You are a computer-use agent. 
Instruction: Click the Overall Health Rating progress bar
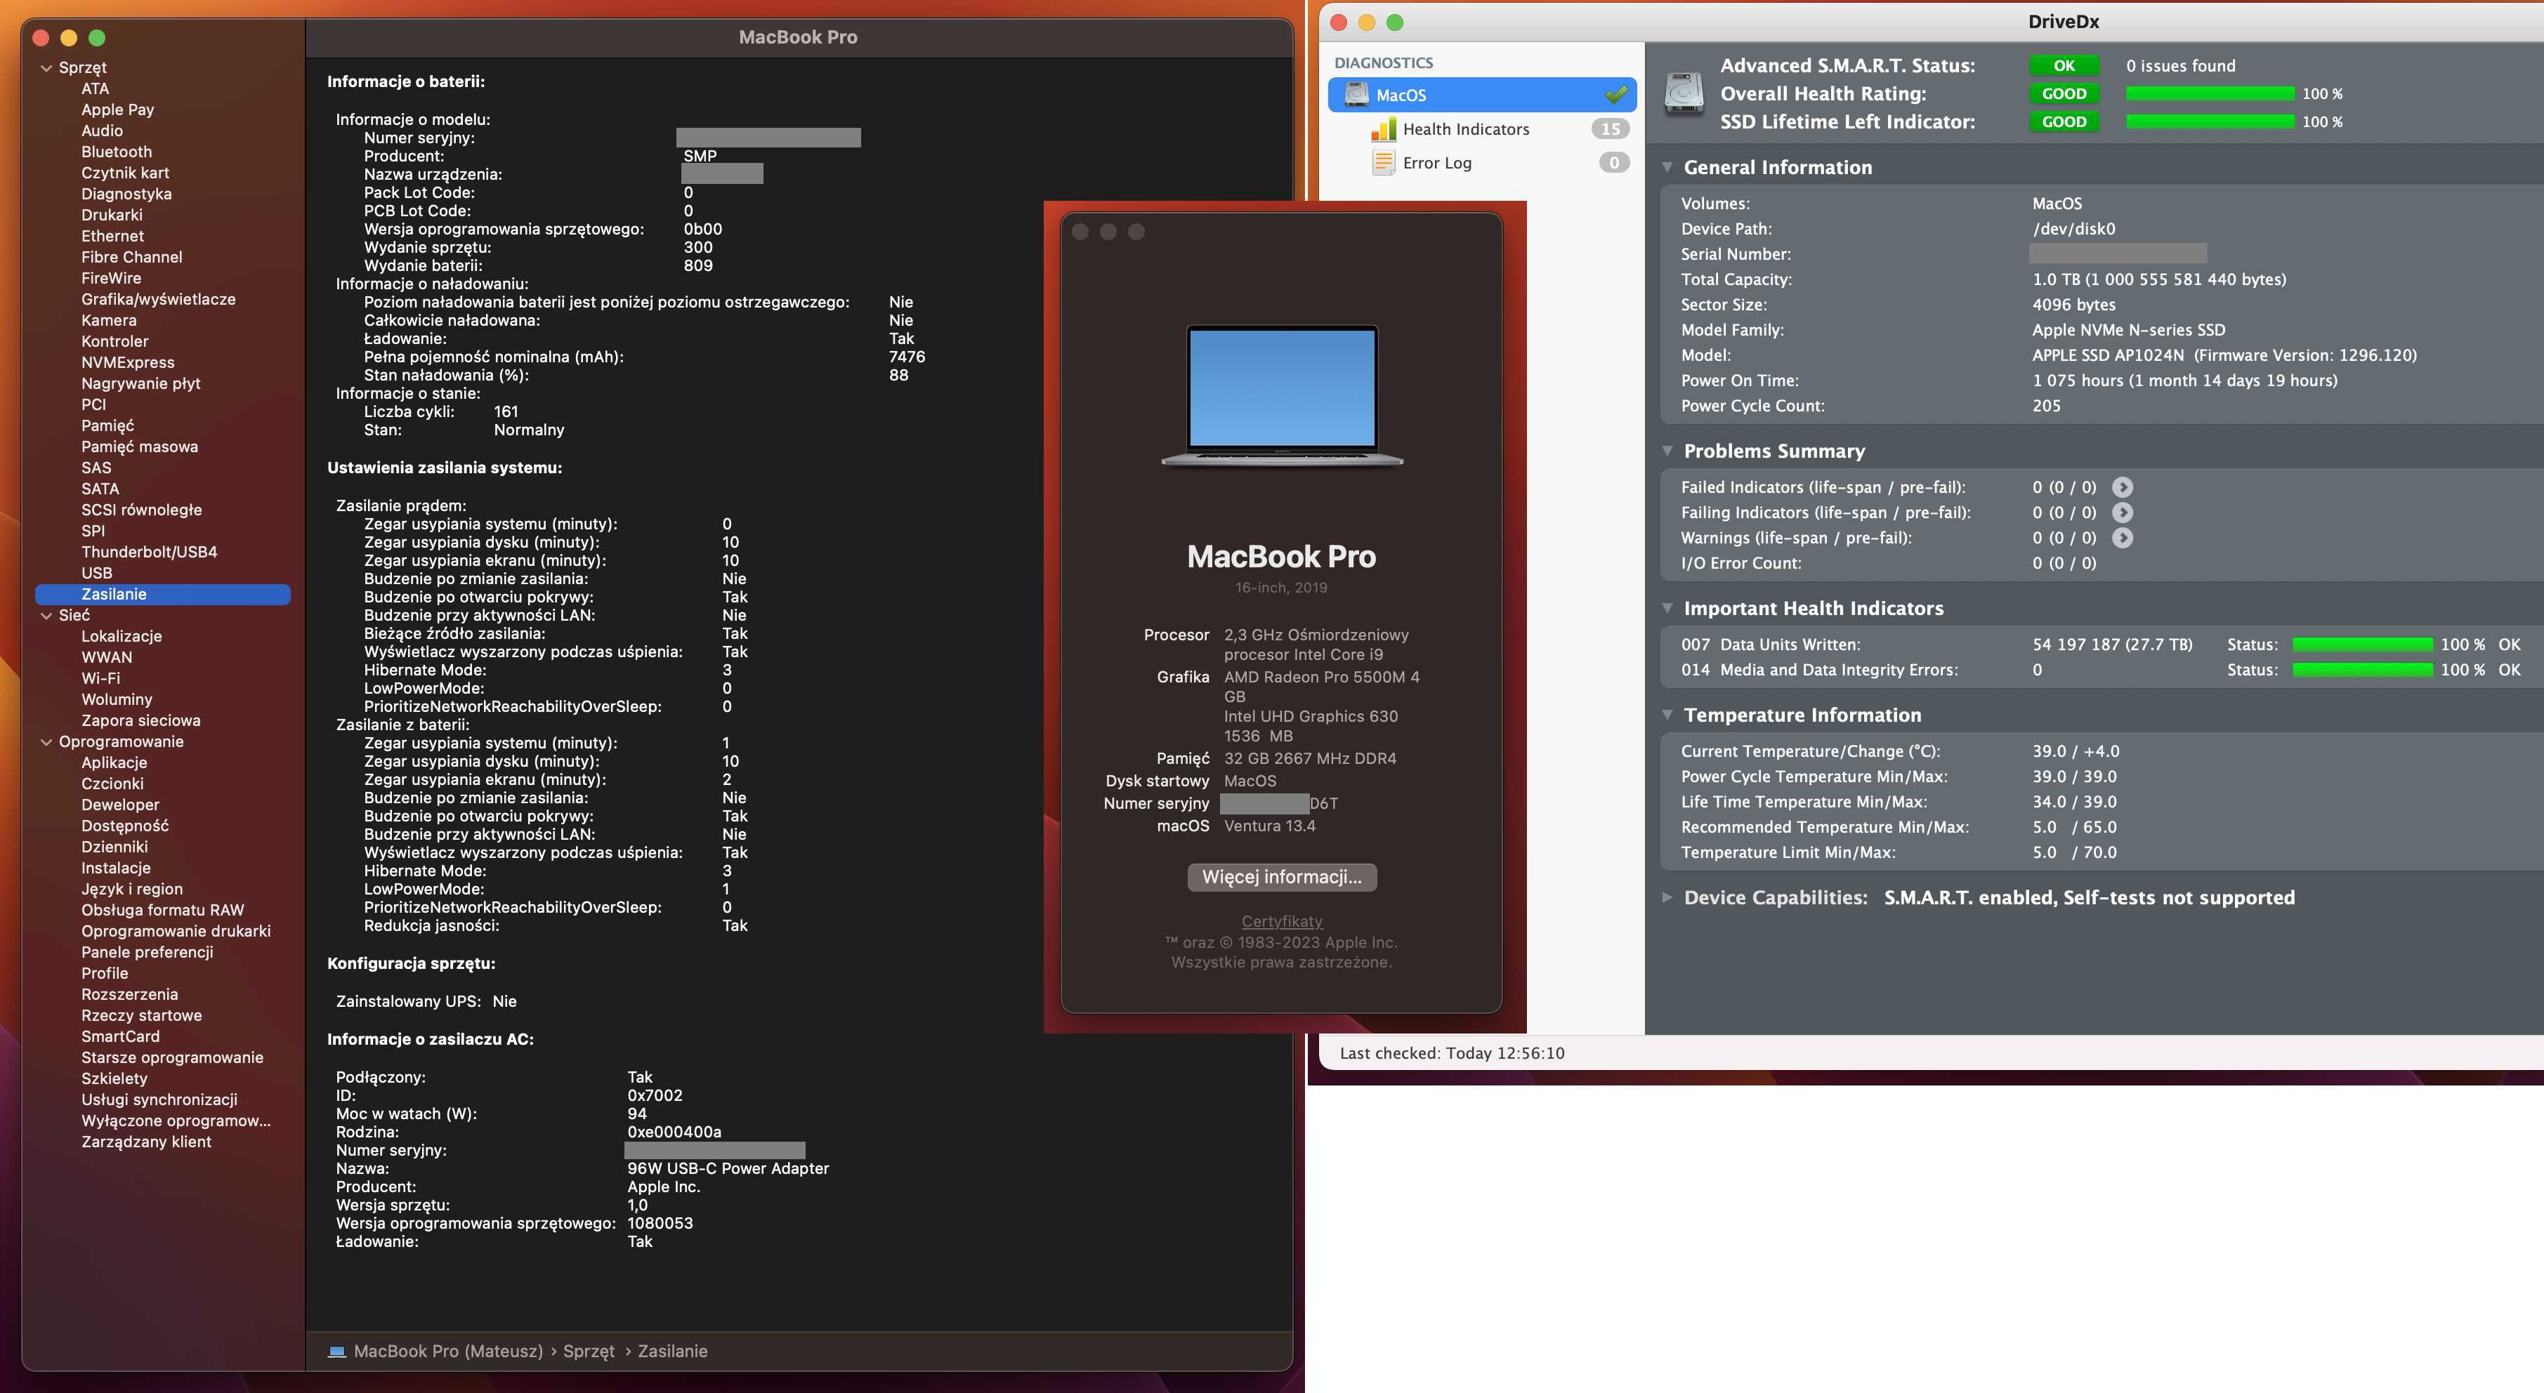(2210, 94)
